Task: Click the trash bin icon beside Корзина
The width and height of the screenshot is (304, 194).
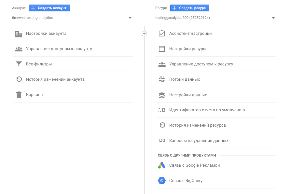Action: pyautogui.click(x=19, y=95)
